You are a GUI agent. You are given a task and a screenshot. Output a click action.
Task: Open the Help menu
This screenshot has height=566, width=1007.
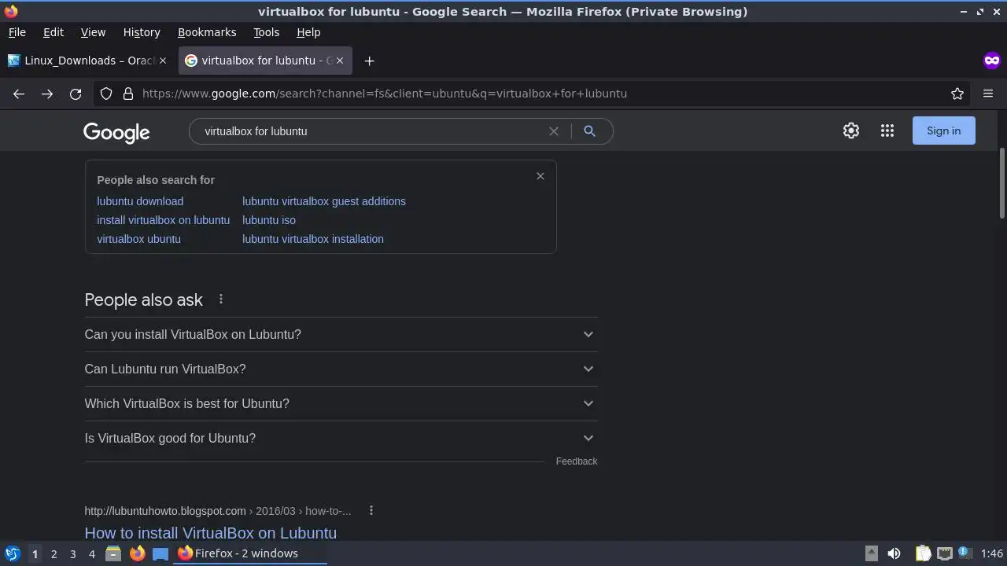coord(308,32)
